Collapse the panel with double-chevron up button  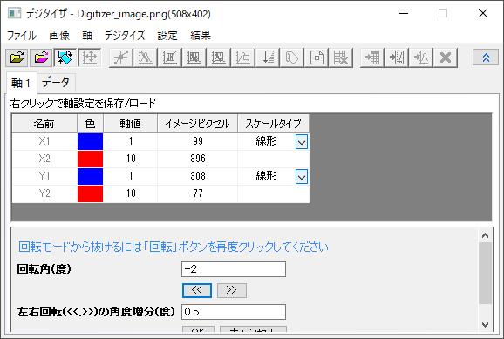[486, 58]
